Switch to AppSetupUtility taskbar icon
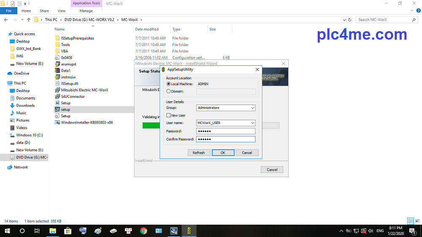This screenshot has height=237, width=422. pos(189,231)
